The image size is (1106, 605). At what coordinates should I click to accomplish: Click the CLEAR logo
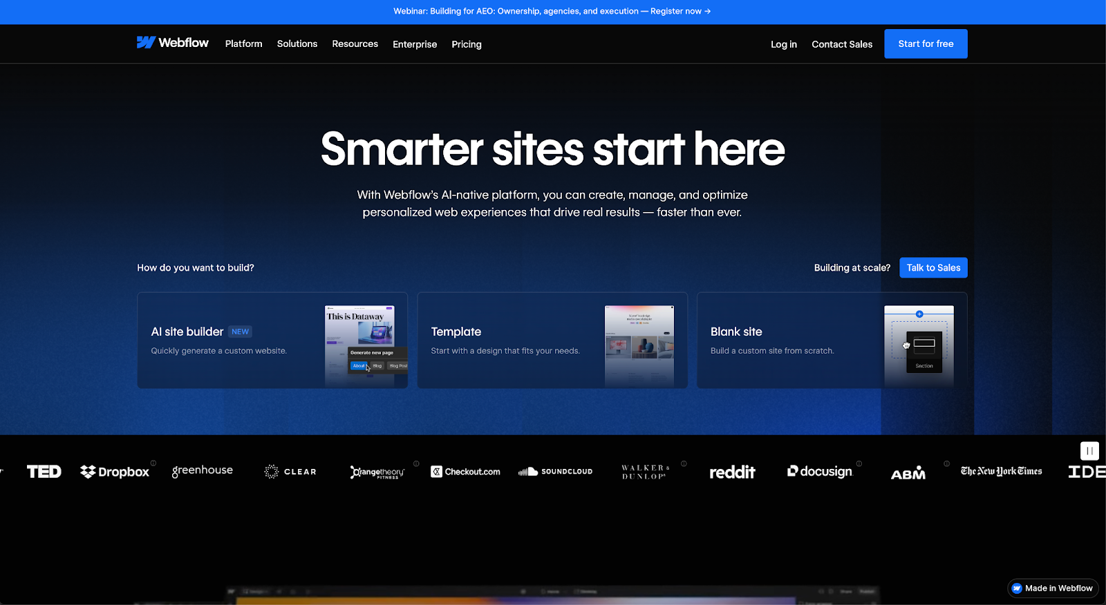tap(290, 472)
